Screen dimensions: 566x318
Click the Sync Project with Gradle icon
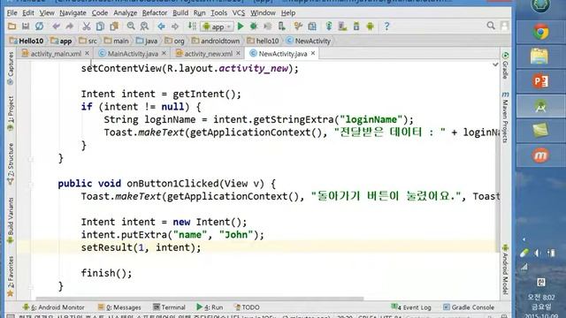(329, 26)
